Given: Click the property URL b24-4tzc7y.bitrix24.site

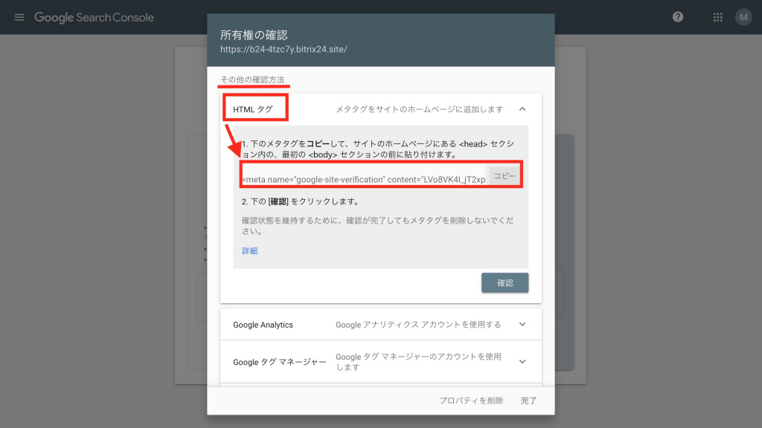Looking at the screenshot, I should click(284, 50).
